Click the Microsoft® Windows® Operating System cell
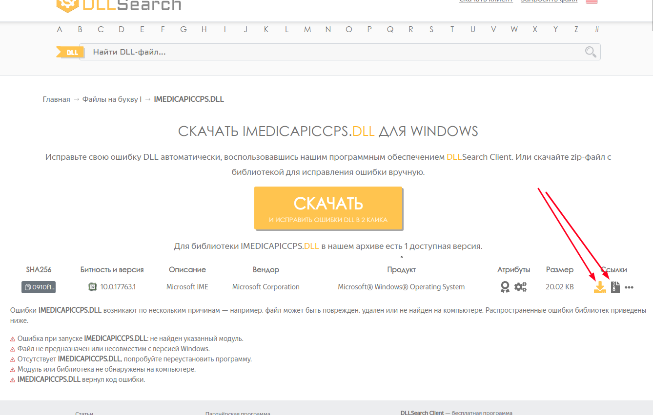The height and width of the screenshot is (415, 653). [x=401, y=287]
